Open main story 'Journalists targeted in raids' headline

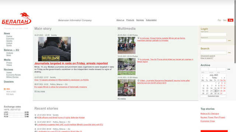[x=71, y=63]
